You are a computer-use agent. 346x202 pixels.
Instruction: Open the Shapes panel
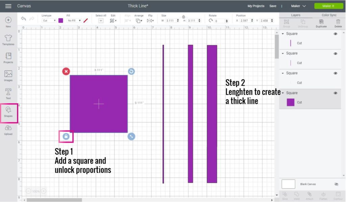pos(8,112)
